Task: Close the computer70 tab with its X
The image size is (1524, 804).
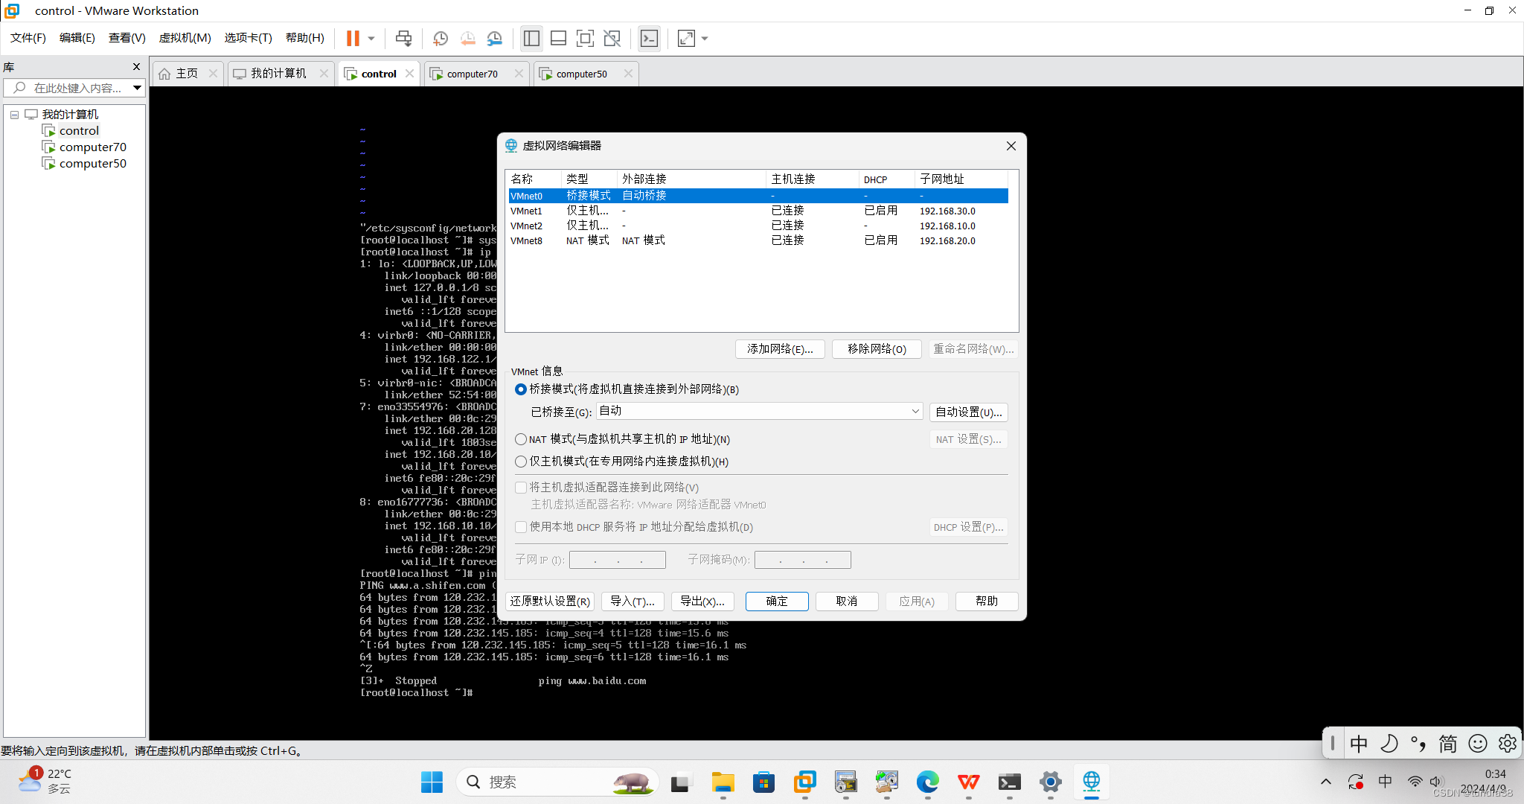Action: [519, 73]
